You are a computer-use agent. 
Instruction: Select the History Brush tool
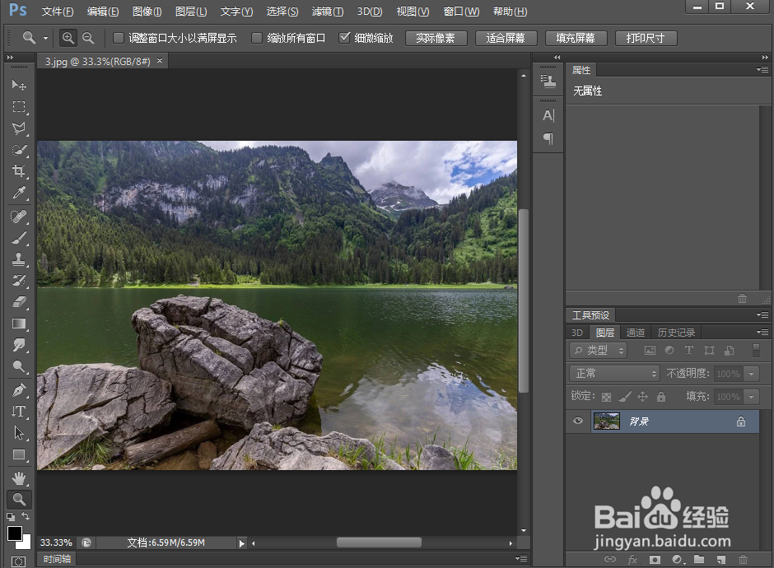(x=19, y=281)
